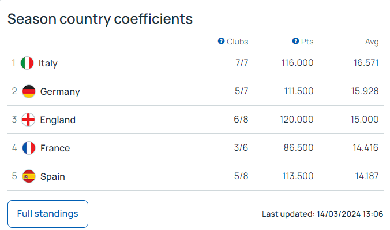Select the France flag icon
The height and width of the screenshot is (230, 390).
[29, 148]
